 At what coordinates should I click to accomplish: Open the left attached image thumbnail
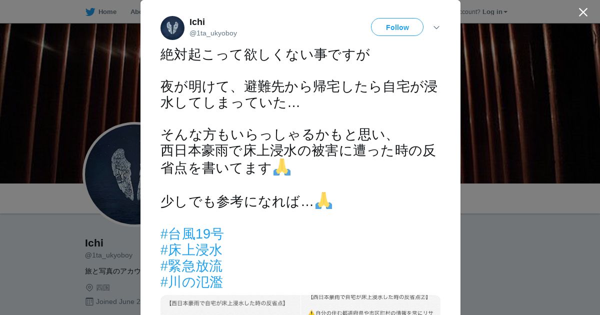tap(230, 305)
